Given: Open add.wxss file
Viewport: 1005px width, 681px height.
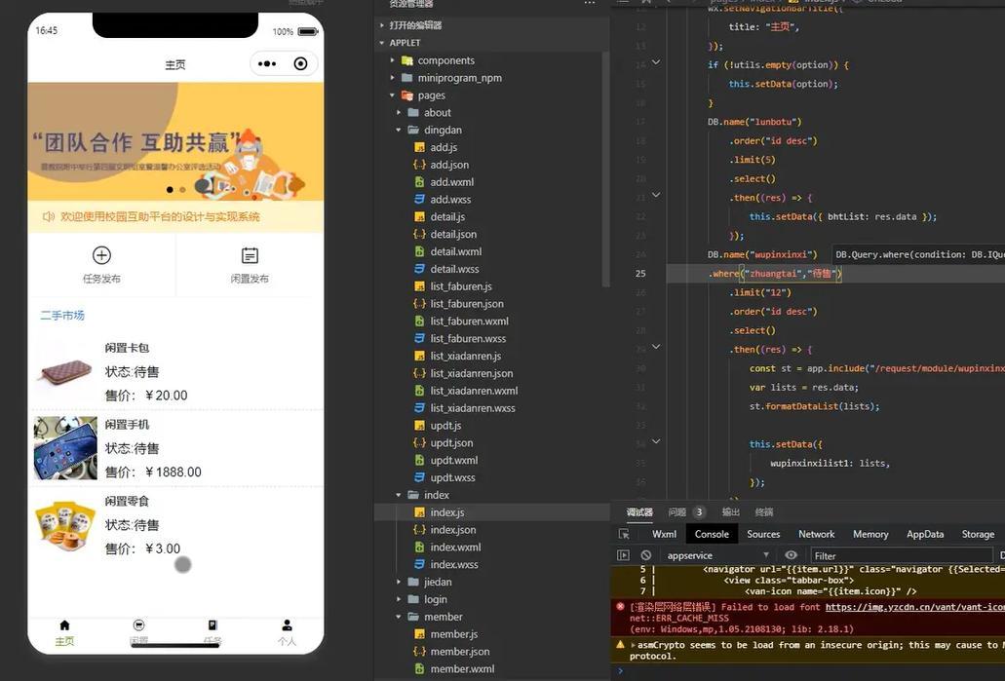Looking at the screenshot, I should coord(450,200).
